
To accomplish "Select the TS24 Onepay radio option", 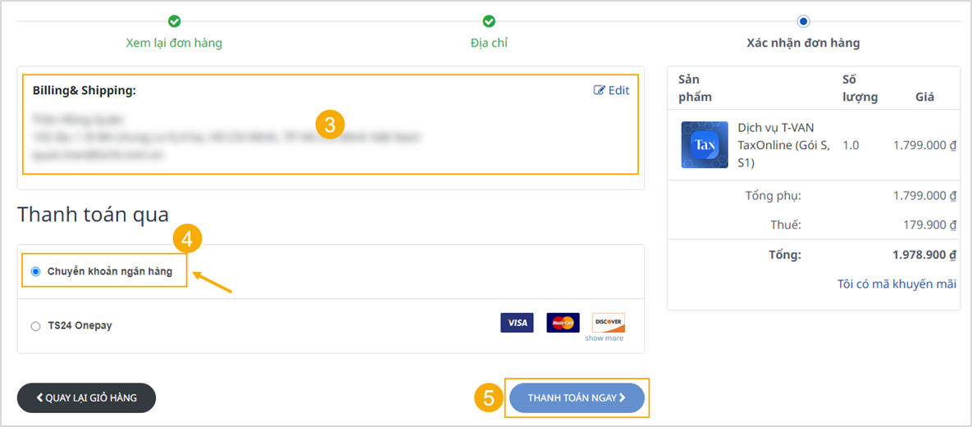I will [35, 326].
